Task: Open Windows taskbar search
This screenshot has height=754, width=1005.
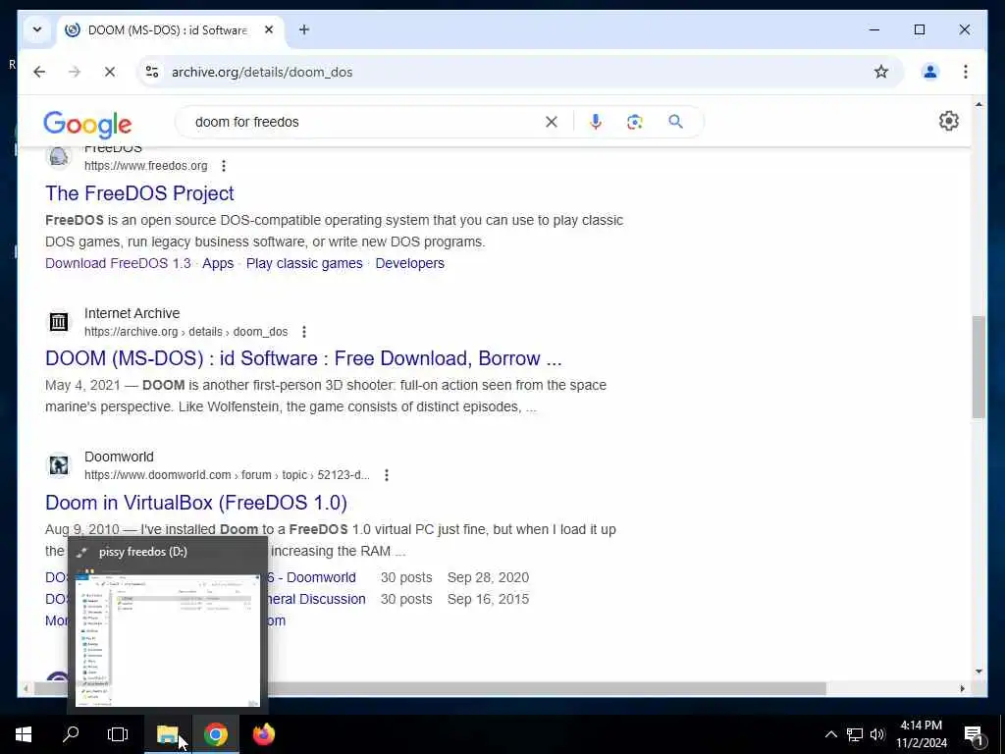Action: coord(71,734)
